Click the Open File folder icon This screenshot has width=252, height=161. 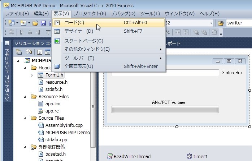(x=35, y=23)
